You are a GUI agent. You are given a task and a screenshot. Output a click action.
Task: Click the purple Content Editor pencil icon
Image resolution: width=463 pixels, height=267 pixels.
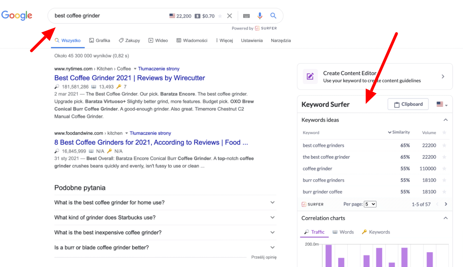pos(309,76)
